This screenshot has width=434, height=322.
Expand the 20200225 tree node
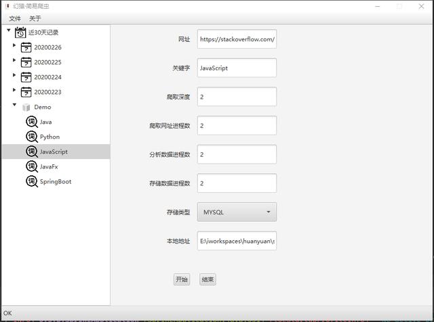coord(14,60)
